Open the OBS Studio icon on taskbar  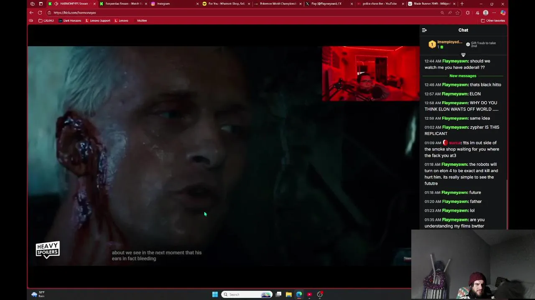point(320,294)
